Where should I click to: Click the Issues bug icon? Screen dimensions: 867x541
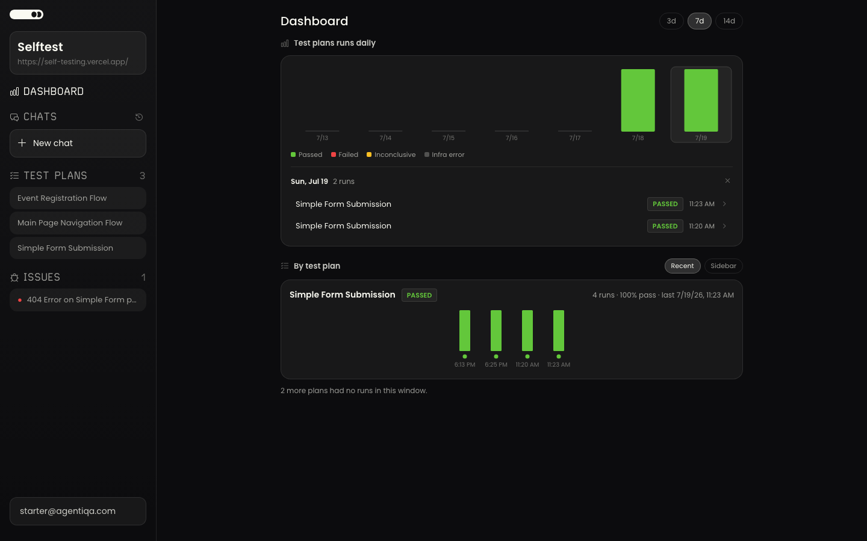14,277
